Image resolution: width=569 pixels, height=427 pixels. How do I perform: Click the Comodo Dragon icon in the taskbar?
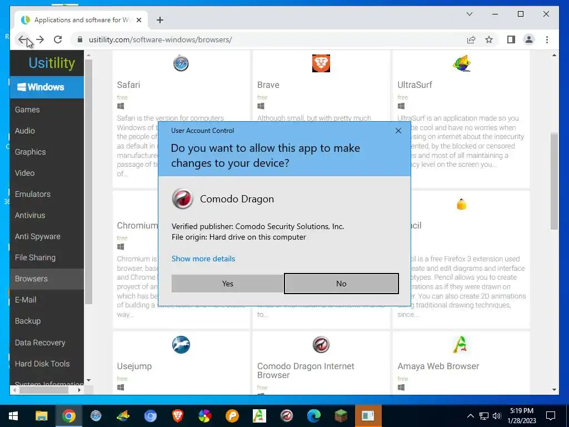(x=286, y=416)
